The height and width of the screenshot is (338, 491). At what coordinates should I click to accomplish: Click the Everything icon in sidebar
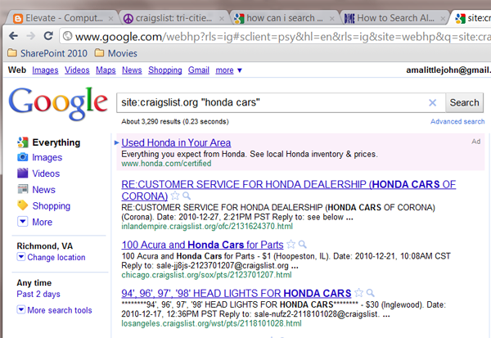(x=23, y=142)
